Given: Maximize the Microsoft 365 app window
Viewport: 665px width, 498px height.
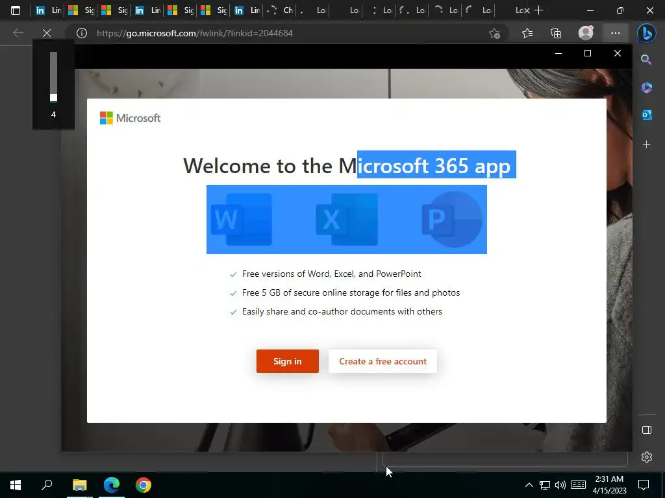Looking at the screenshot, I should [x=588, y=53].
